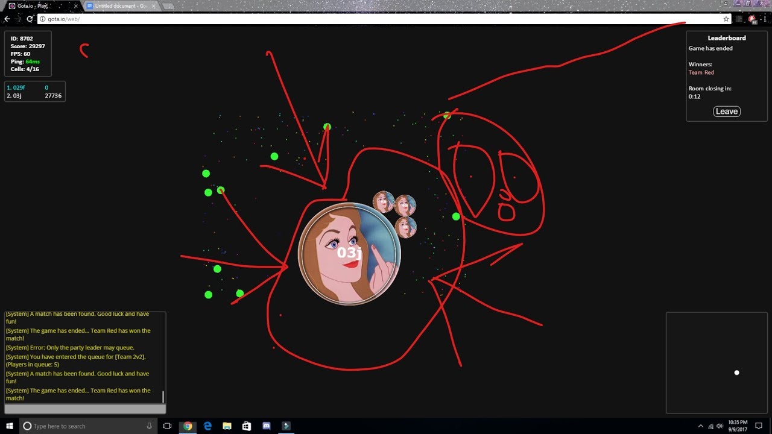Open Microsoft Edge from the taskbar
The width and height of the screenshot is (772, 434).
tap(207, 426)
